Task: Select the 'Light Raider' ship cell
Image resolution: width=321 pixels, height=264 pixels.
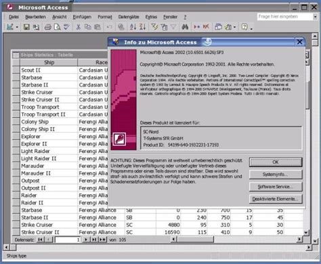Action: (x=49, y=151)
